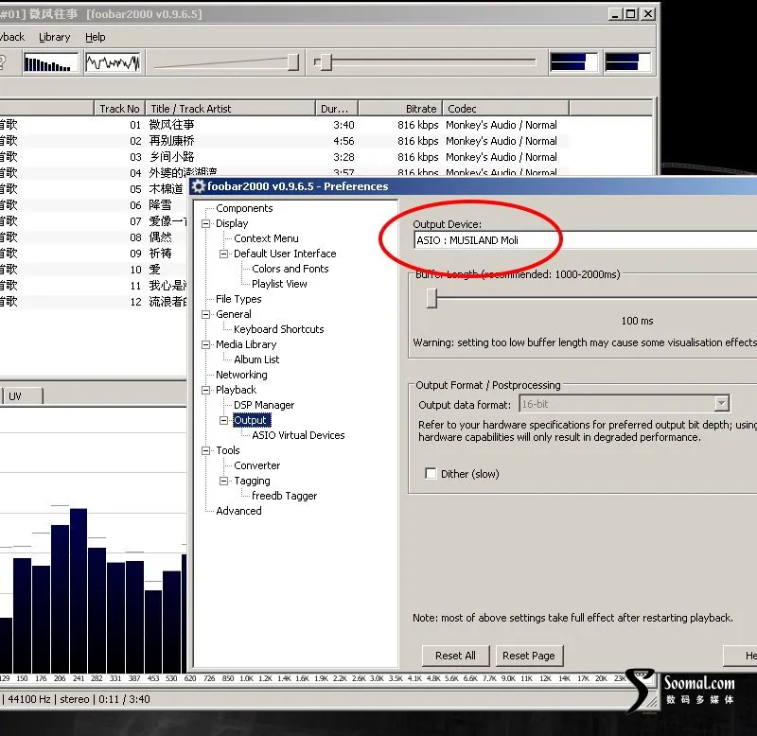Click the 44100 Hz status bar entry
757x736 pixels.
click(29, 699)
